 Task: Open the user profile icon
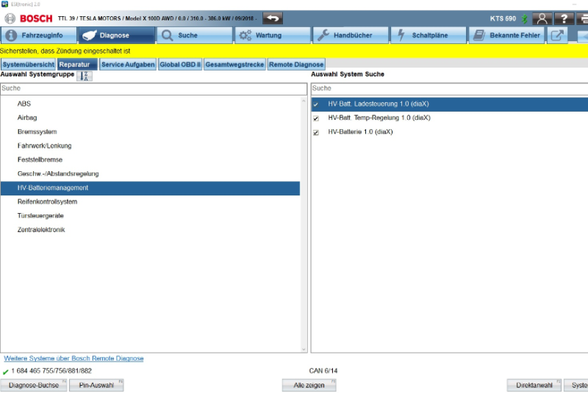point(542,18)
